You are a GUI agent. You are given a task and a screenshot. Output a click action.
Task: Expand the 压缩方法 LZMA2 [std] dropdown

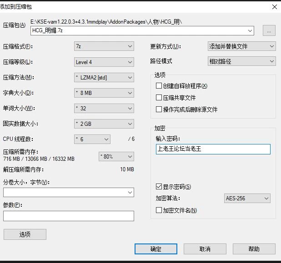tap(104, 78)
